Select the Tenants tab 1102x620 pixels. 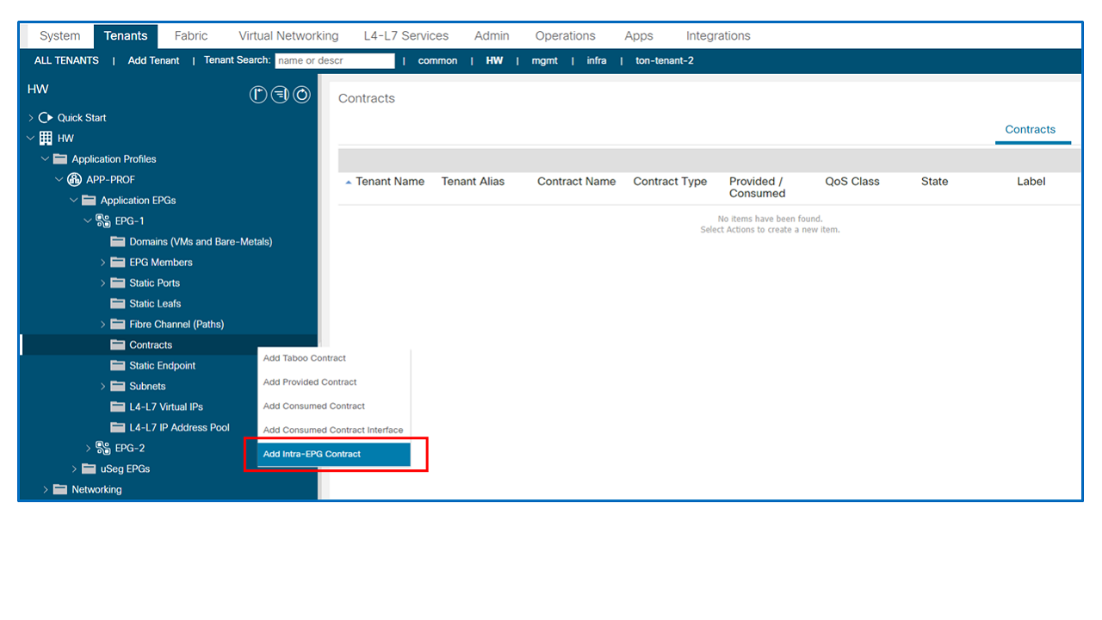pos(126,36)
